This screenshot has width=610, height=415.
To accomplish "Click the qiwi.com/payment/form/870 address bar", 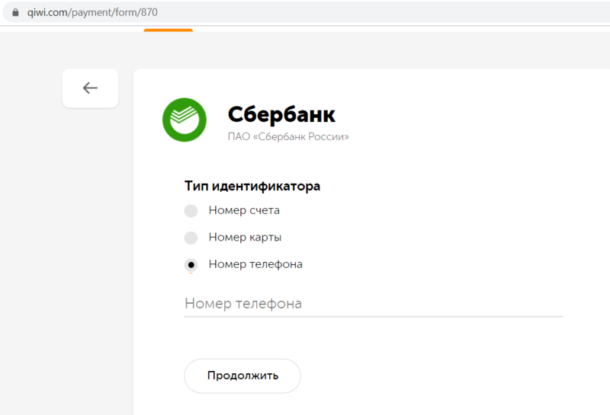I will click(x=306, y=12).
